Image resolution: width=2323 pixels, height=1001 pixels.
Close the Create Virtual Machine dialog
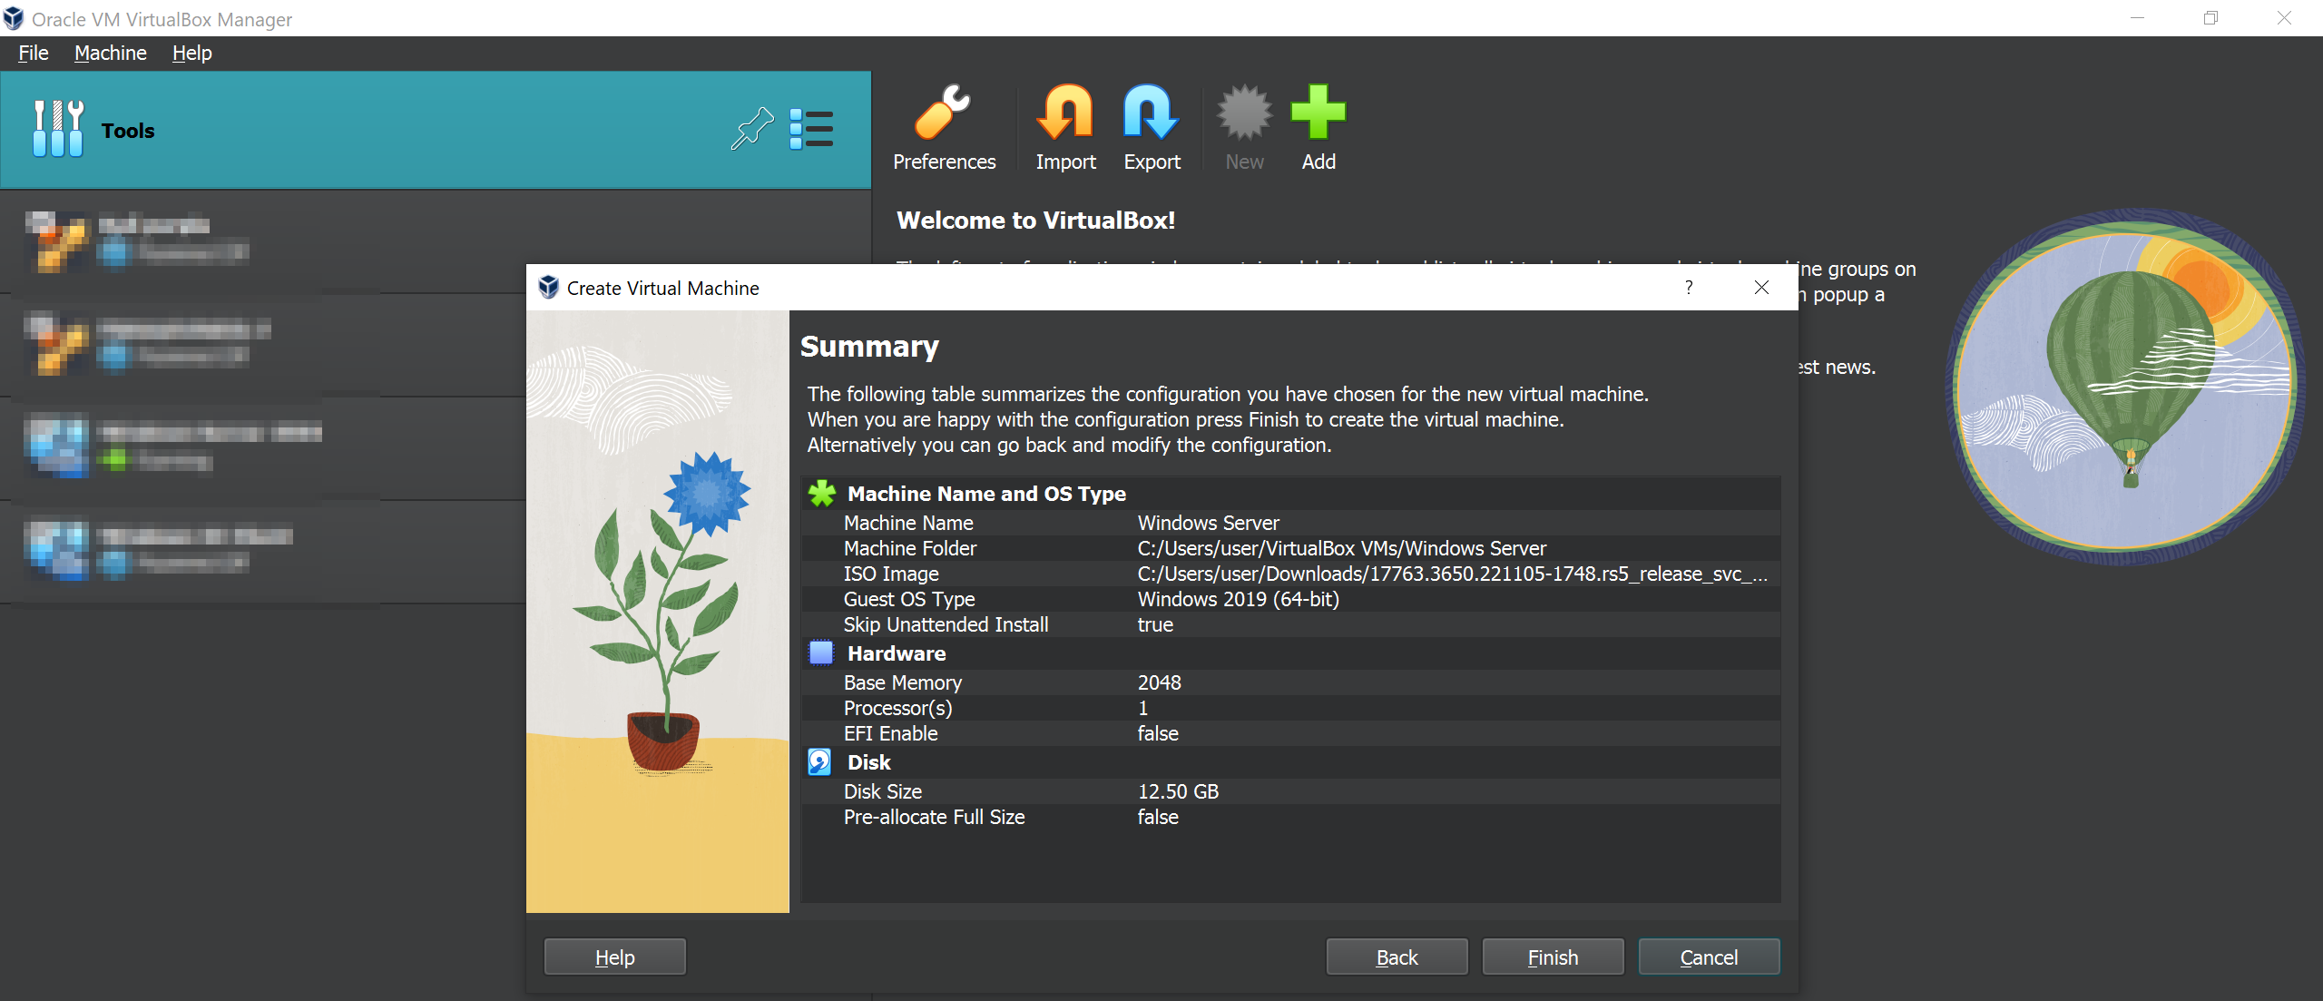tap(1761, 288)
